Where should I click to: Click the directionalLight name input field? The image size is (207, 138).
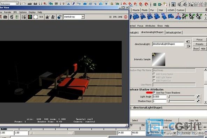coord(168,44)
